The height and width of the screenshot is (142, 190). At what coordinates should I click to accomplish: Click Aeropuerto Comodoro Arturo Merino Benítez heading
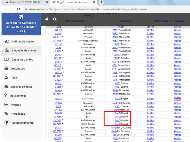[x=21, y=27]
